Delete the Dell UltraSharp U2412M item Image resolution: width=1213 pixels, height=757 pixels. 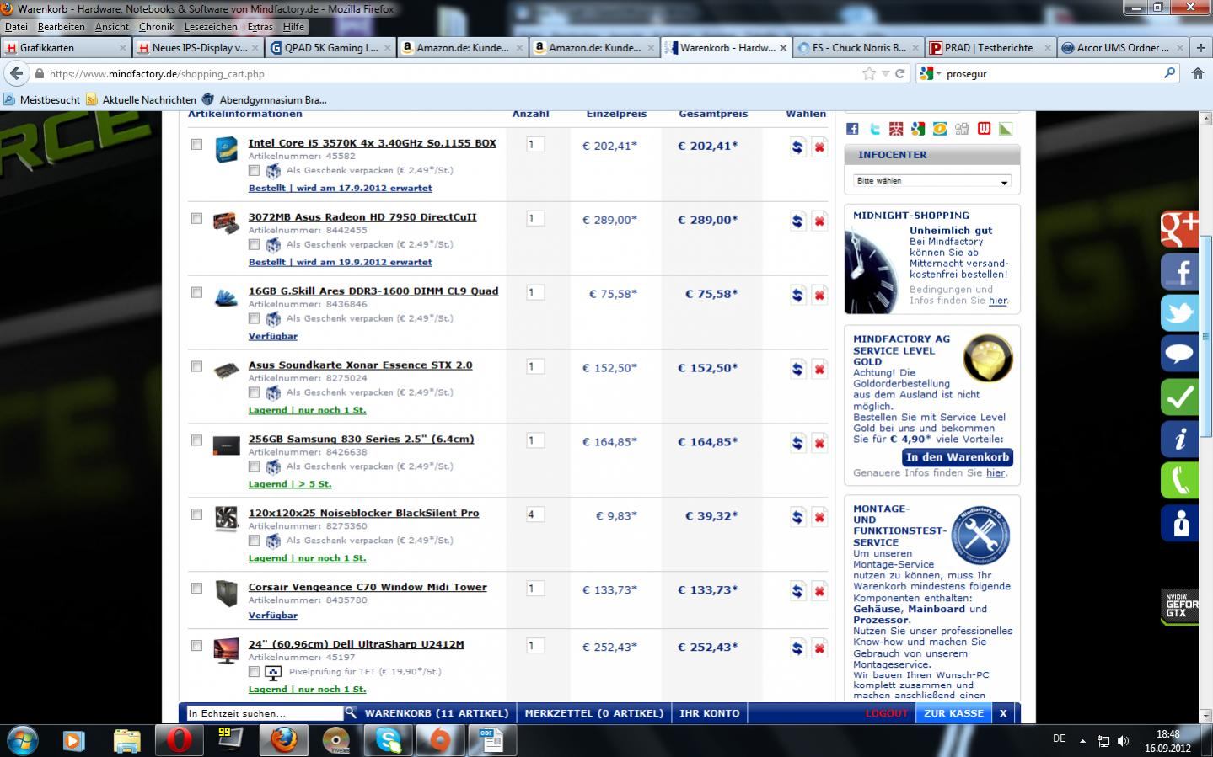pos(819,649)
